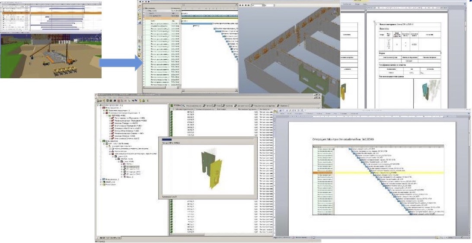Image resolution: width=472 pixels, height=243 pixels.
Task: Open the Office button in the bottom Word window
Action: tap(276, 111)
